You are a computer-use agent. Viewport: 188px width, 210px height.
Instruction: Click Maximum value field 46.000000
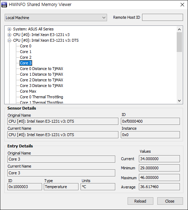(159, 177)
